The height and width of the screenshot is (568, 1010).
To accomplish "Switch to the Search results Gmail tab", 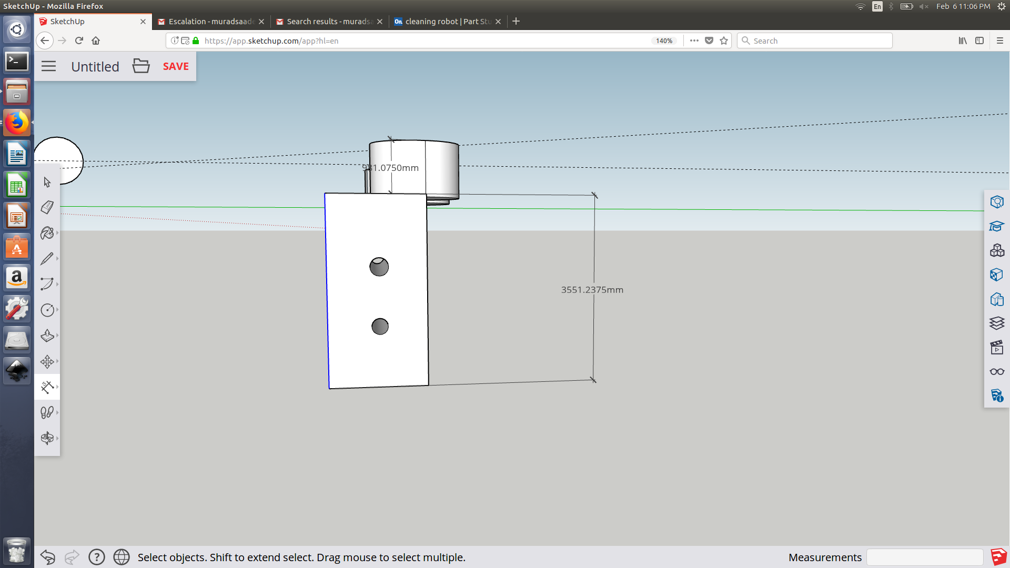I will click(x=329, y=22).
